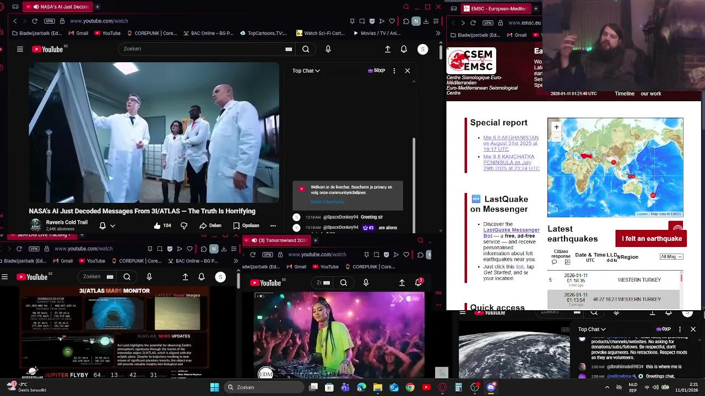This screenshot has height=396, width=705.
Task: Open chat options three dots beside NASA video
Action: point(394,70)
